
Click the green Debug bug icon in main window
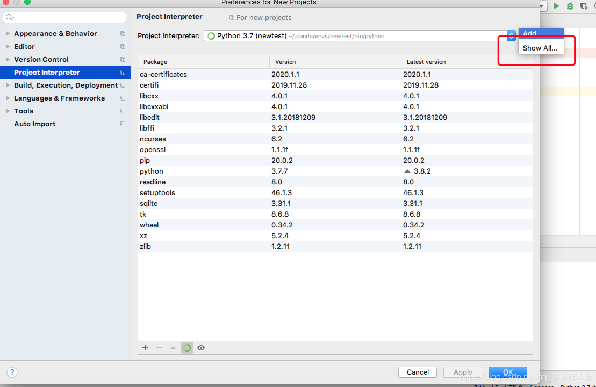tap(570, 6)
